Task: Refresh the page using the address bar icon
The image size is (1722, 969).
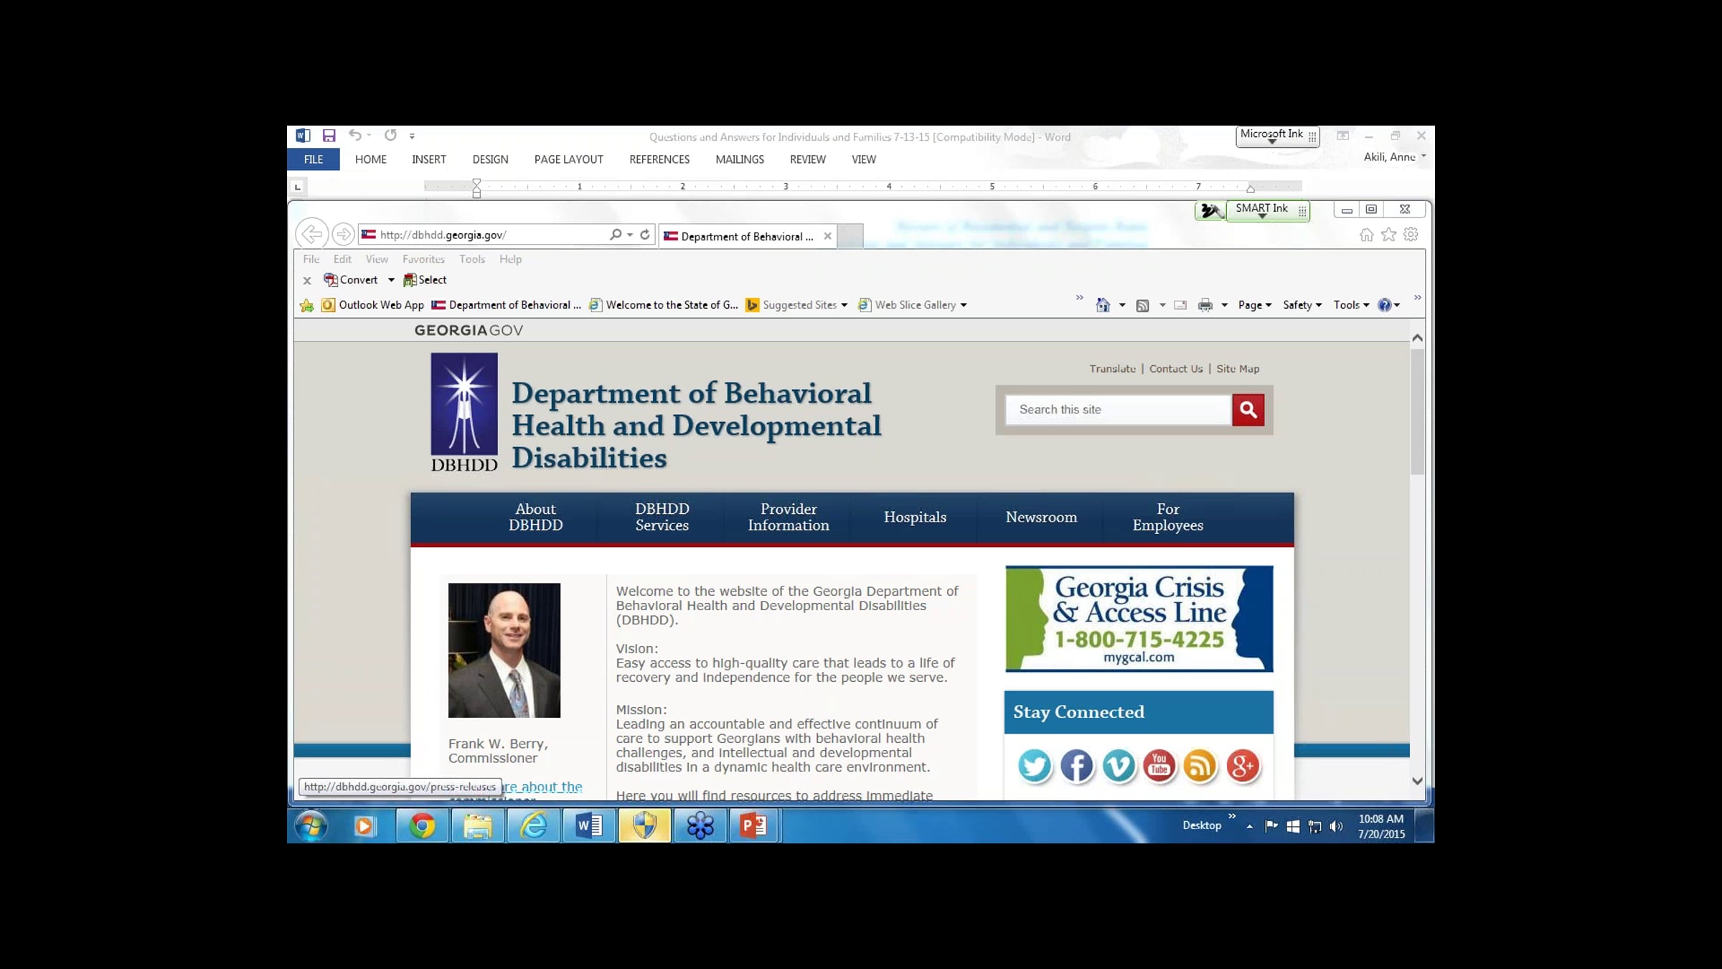Action: click(x=645, y=234)
